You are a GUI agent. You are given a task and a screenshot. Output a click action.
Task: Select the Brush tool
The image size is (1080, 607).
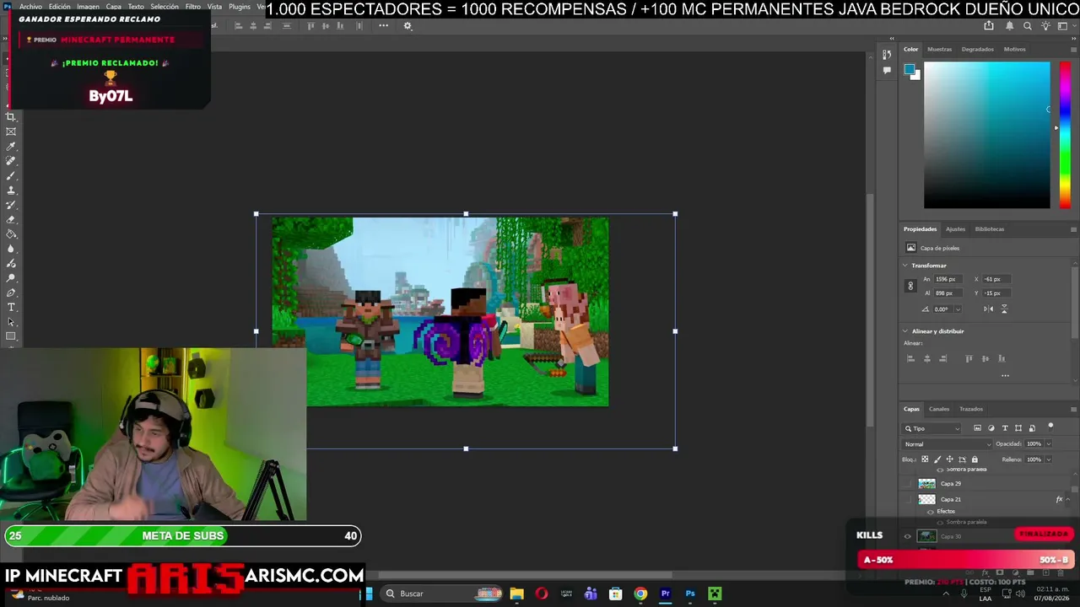point(11,176)
